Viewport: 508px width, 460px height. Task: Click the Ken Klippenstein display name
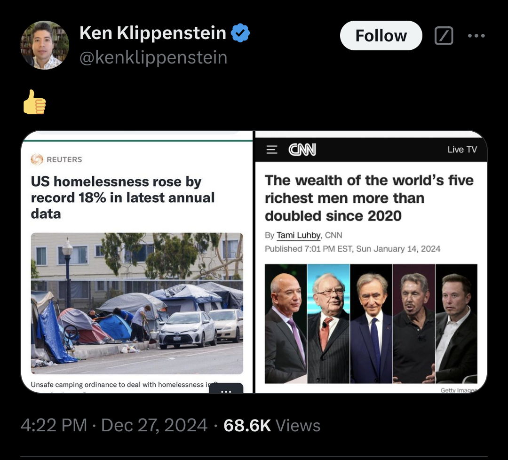(x=152, y=33)
